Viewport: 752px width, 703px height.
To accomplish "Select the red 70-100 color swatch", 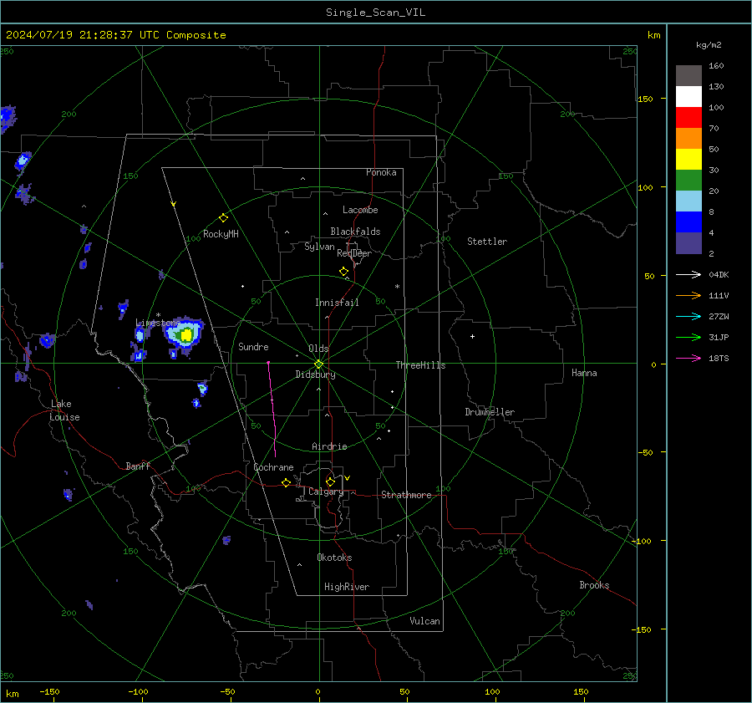I will 688,118.
